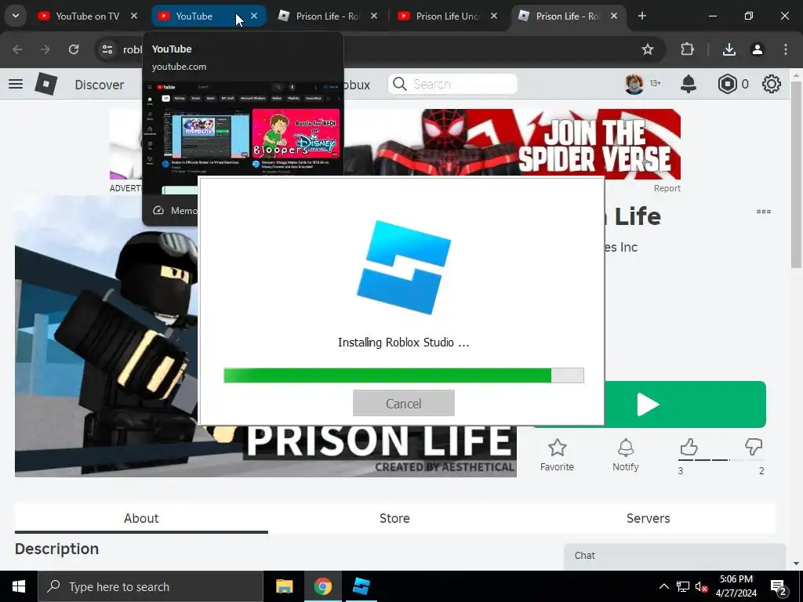This screenshot has height=602, width=803.
Task: Select the About tab
Action: (141, 519)
